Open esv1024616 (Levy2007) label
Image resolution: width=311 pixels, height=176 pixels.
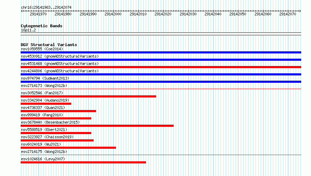pos(43,159)
